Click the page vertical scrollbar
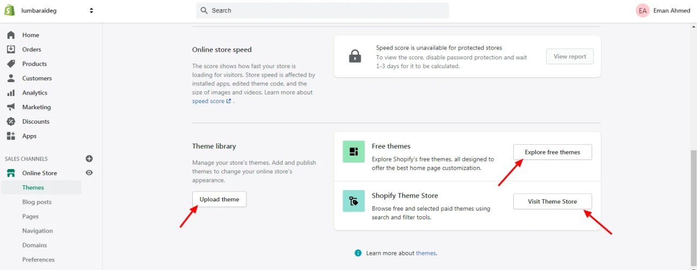Viewport: 697px width, 270px height. [x=693, y=208]
